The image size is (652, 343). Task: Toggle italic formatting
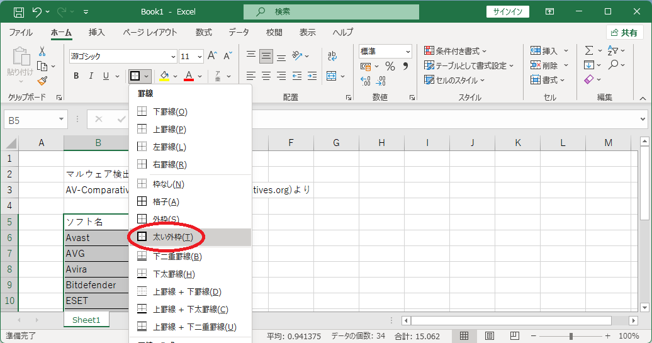point(91,76)
